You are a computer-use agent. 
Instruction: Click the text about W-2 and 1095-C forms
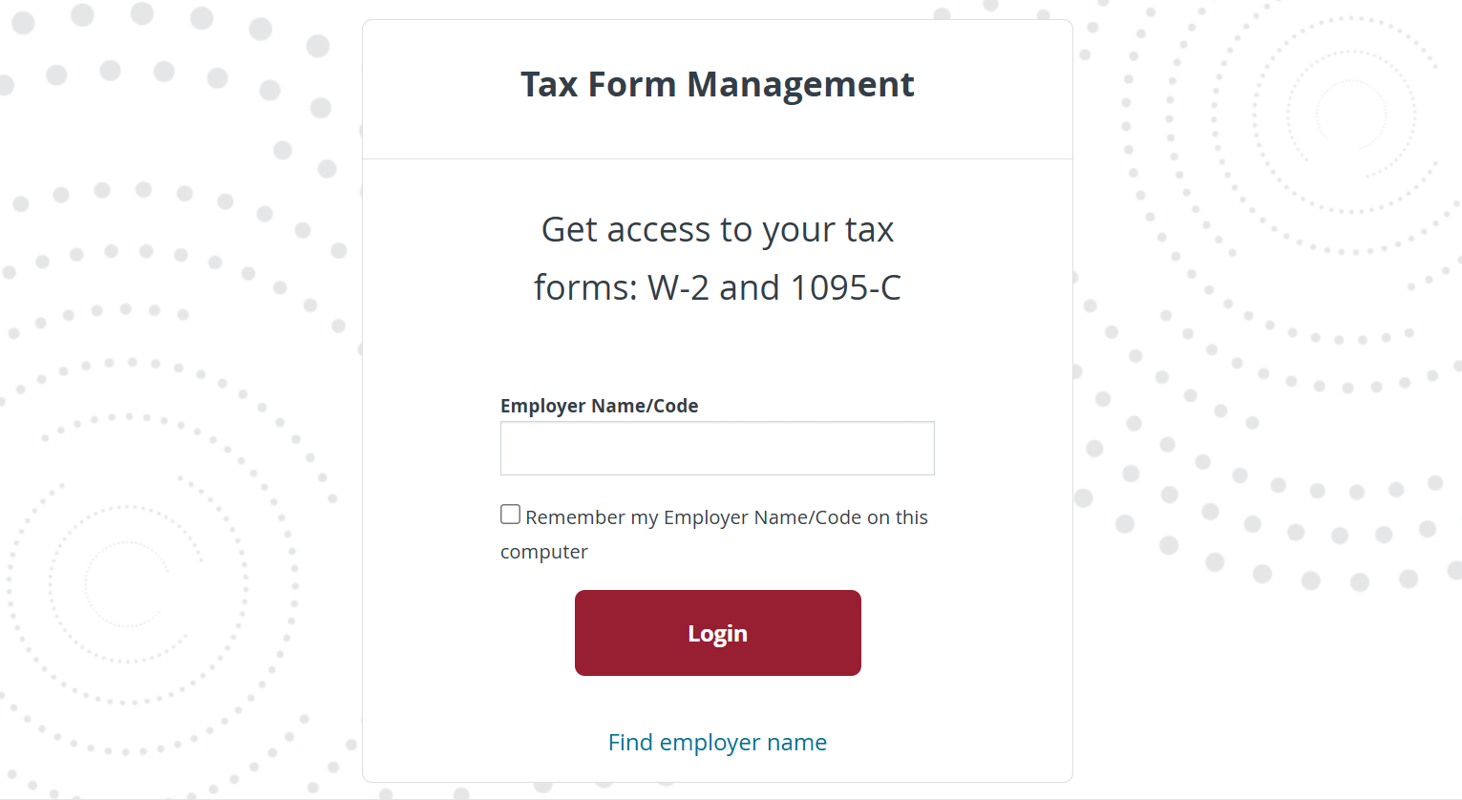click(717, 258)
